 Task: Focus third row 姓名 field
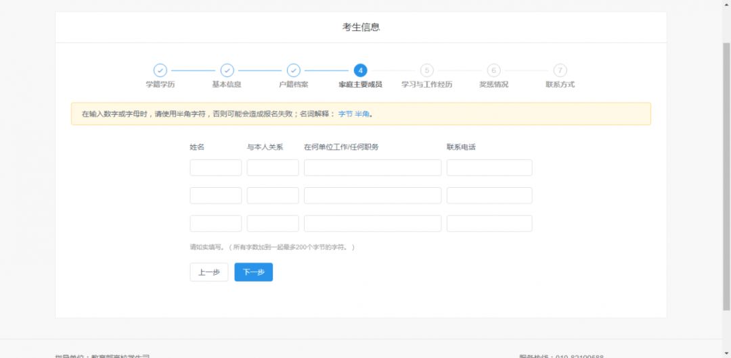pos(215,224)
